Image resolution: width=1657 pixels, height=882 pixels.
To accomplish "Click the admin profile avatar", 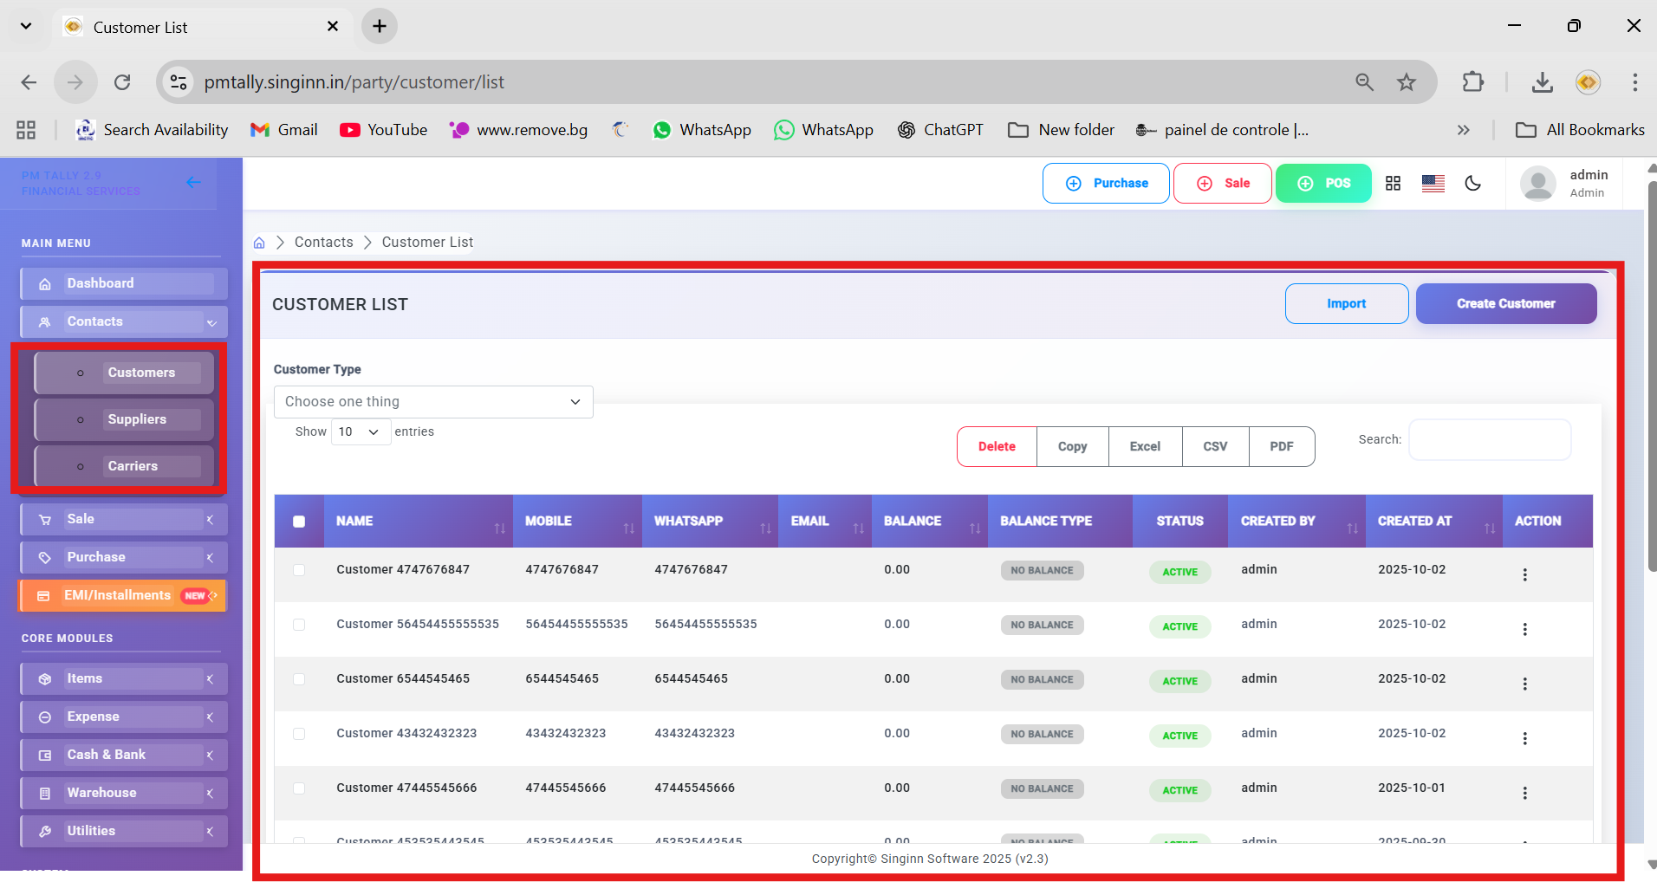I will (1537, 184).
